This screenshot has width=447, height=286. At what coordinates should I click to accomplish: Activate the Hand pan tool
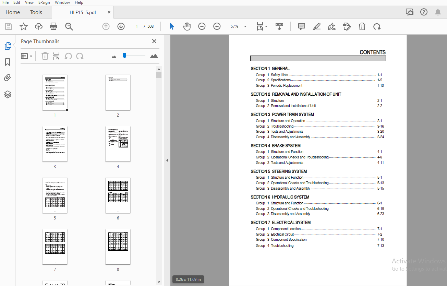(187, 26)
